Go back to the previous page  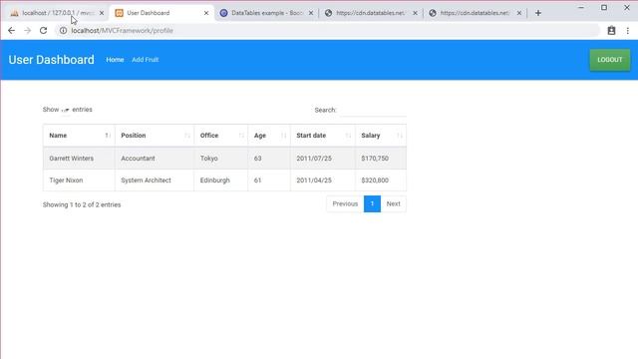coord(11,31)
